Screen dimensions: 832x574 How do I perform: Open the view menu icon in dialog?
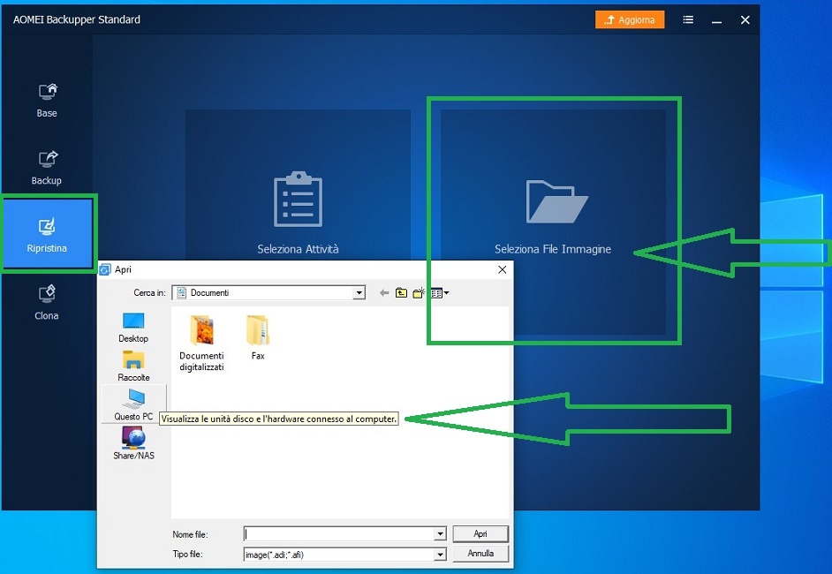click(440, 293)
